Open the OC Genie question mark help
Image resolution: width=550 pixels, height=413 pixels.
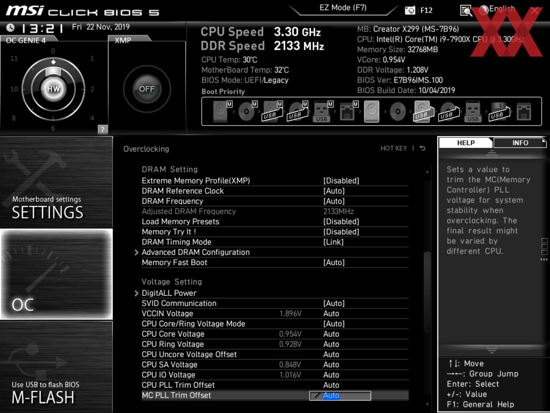[x=103, y=129]
